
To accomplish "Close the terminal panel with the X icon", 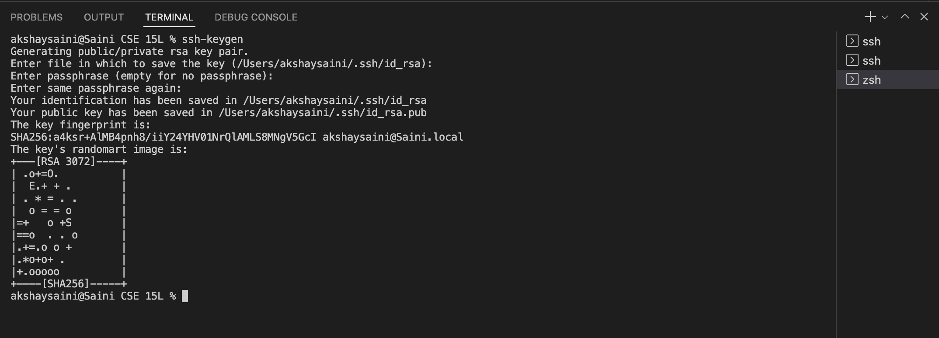I will [924, 17].
